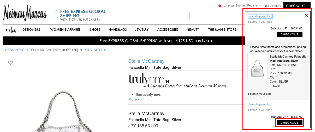Close the shopping bag popup

coord(307,16)
